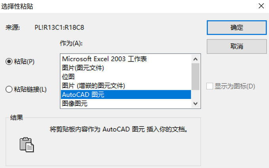
Task: Choose 图片(图元文件) in the list
Action: click(x=126, y=68)
